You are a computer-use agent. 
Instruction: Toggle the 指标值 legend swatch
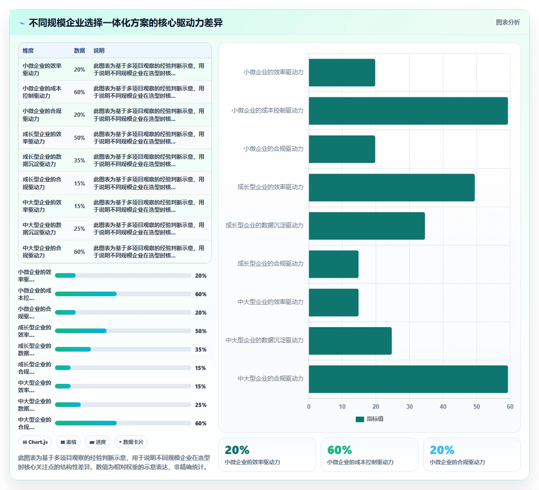[x=359, y=419]
